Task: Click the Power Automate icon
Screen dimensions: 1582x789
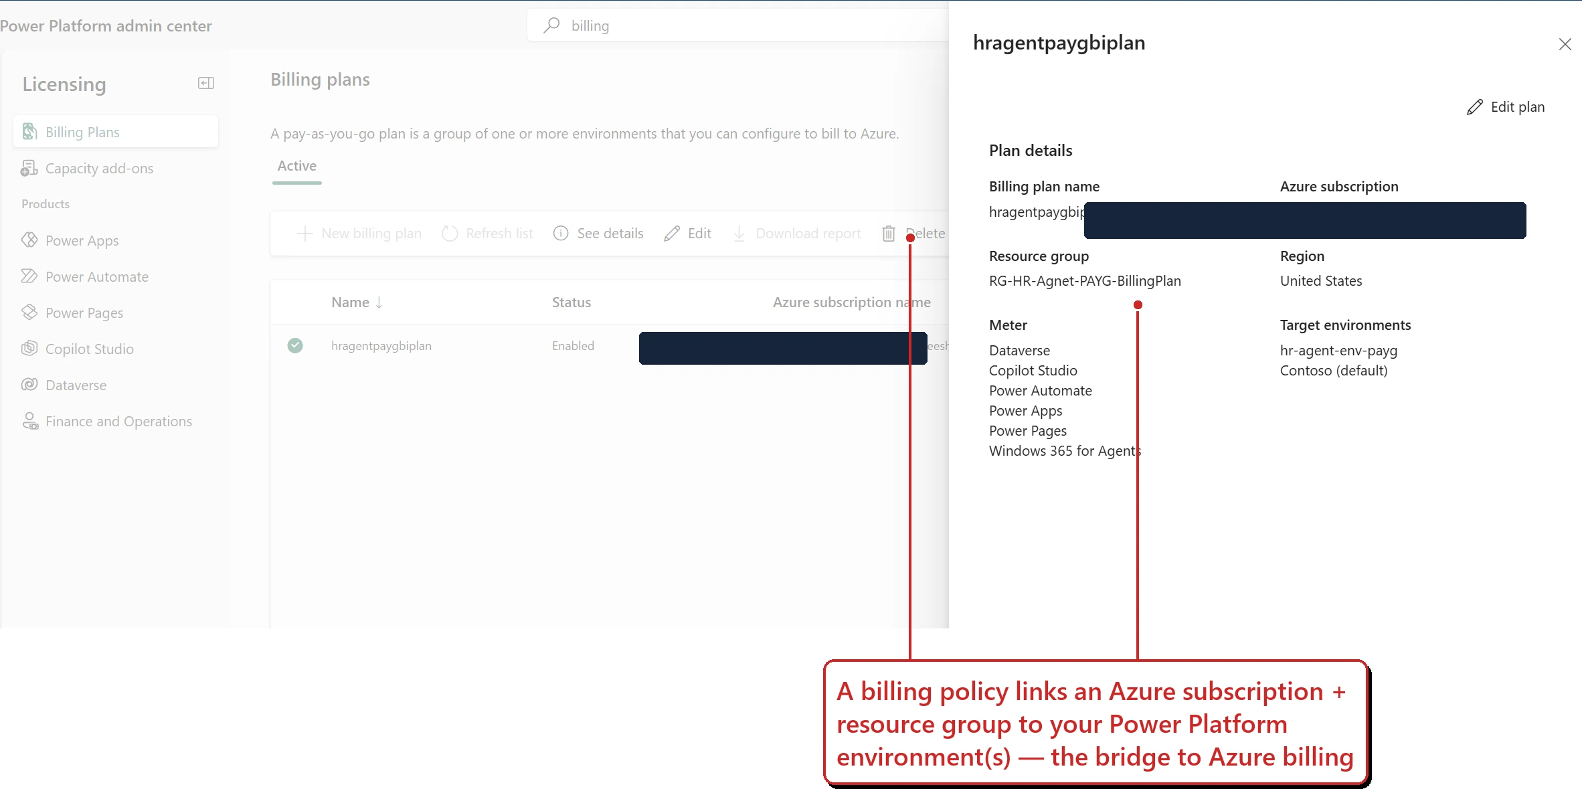Action: (x=29, y=276)
